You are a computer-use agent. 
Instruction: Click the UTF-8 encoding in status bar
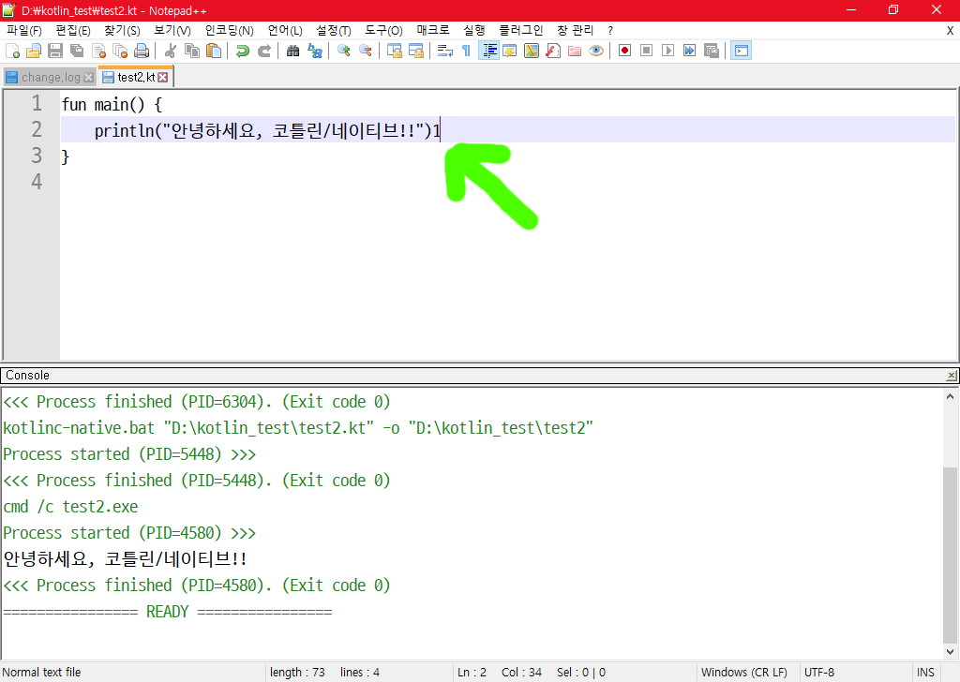click(819, 673)
